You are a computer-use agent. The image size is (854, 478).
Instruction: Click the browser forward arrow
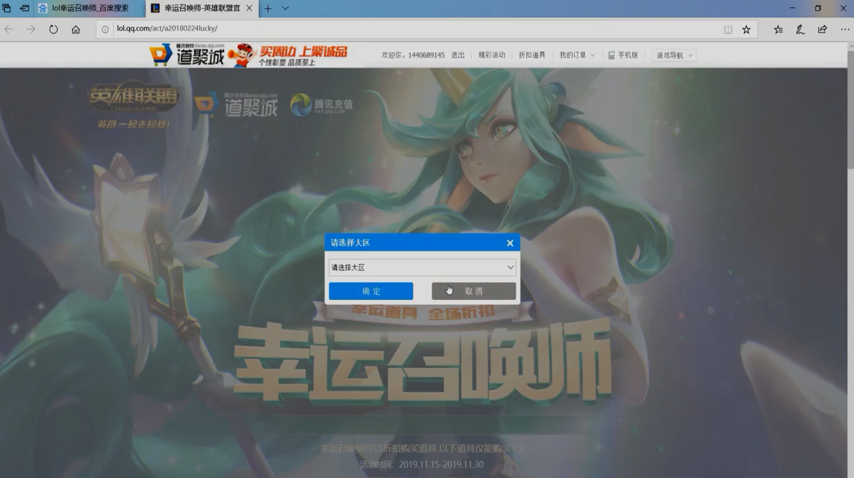coord(31,29)
